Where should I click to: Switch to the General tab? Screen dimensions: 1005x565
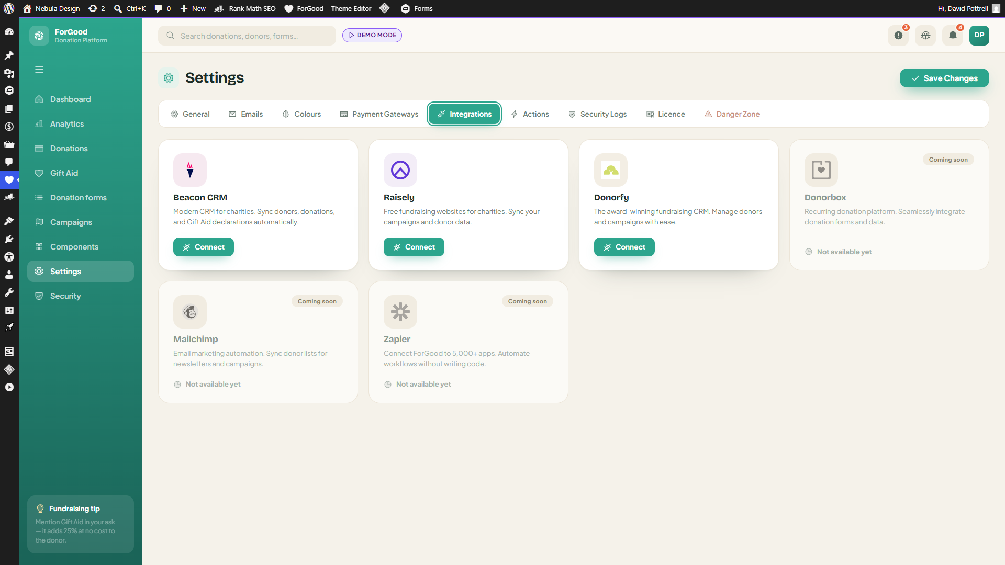coord(190,114)
